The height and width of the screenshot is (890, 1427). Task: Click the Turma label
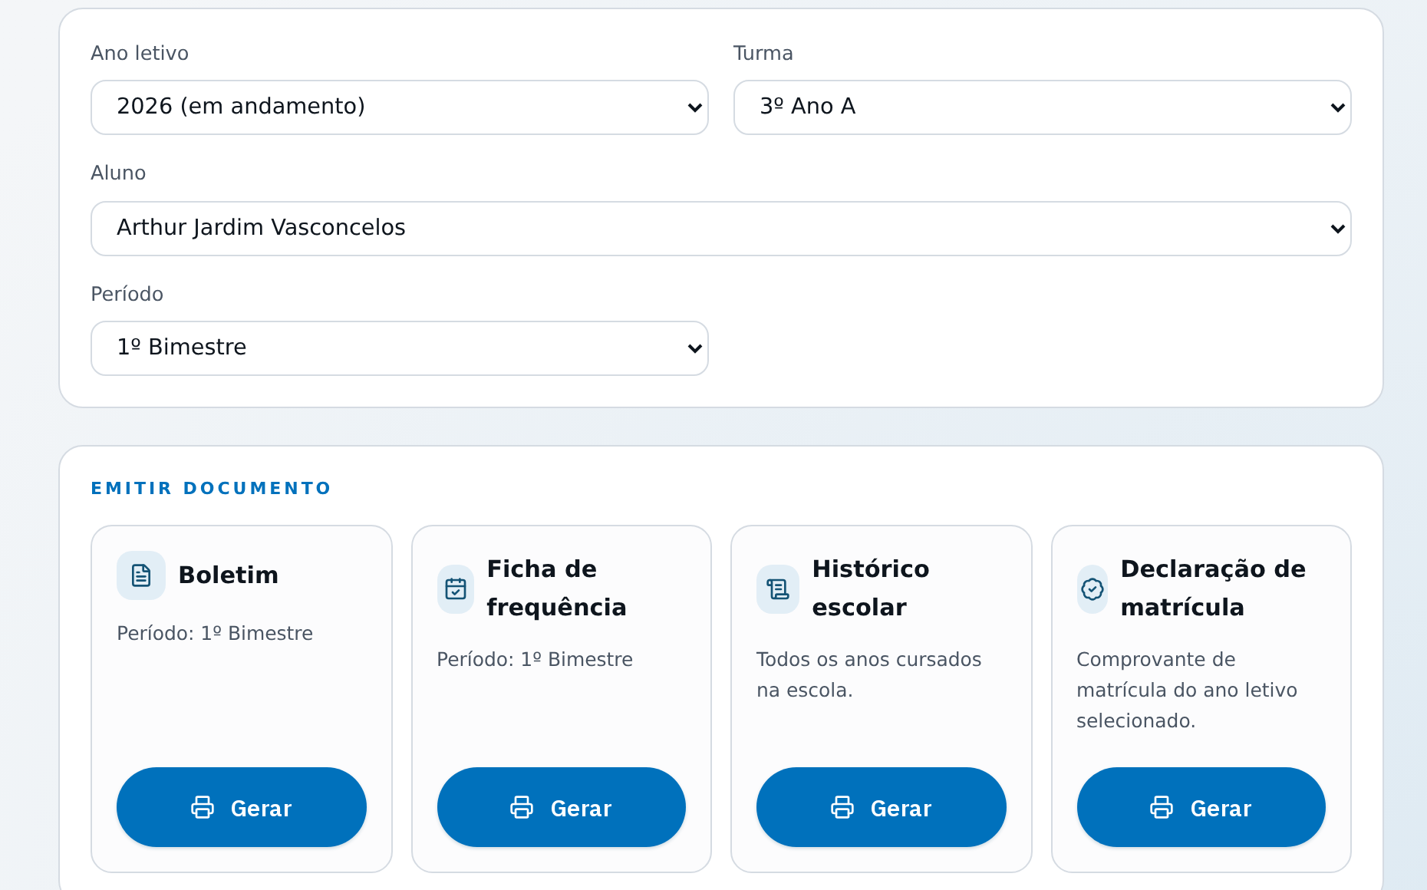tap(763, 53)
